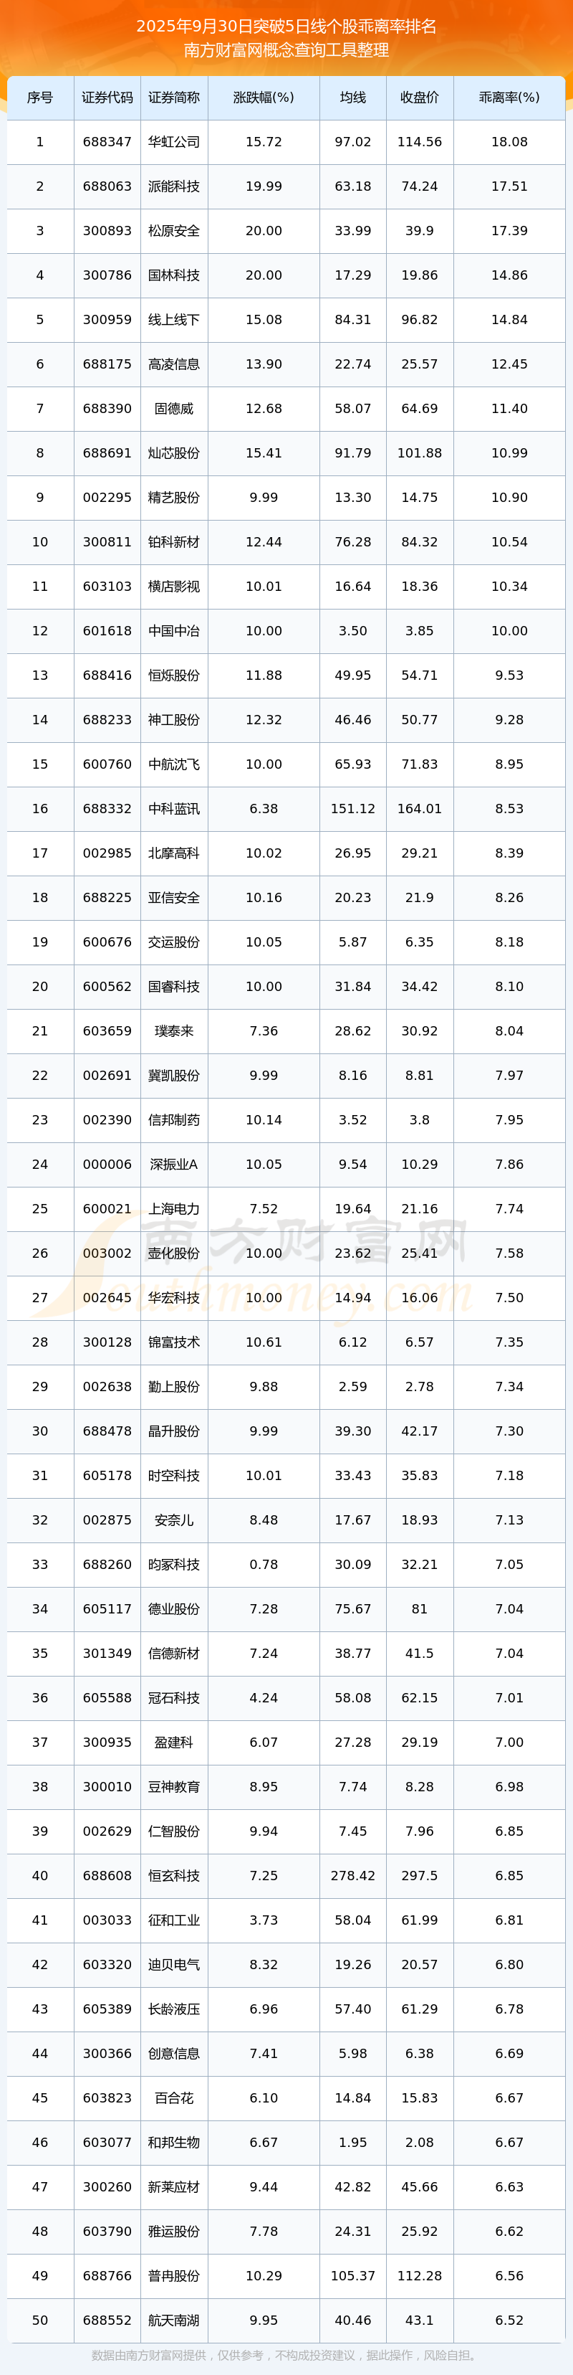Click stock name 中航沈飞
The height and width of the screenshot is (2375, 573).
pyautogui.click(x=174, y=764)
